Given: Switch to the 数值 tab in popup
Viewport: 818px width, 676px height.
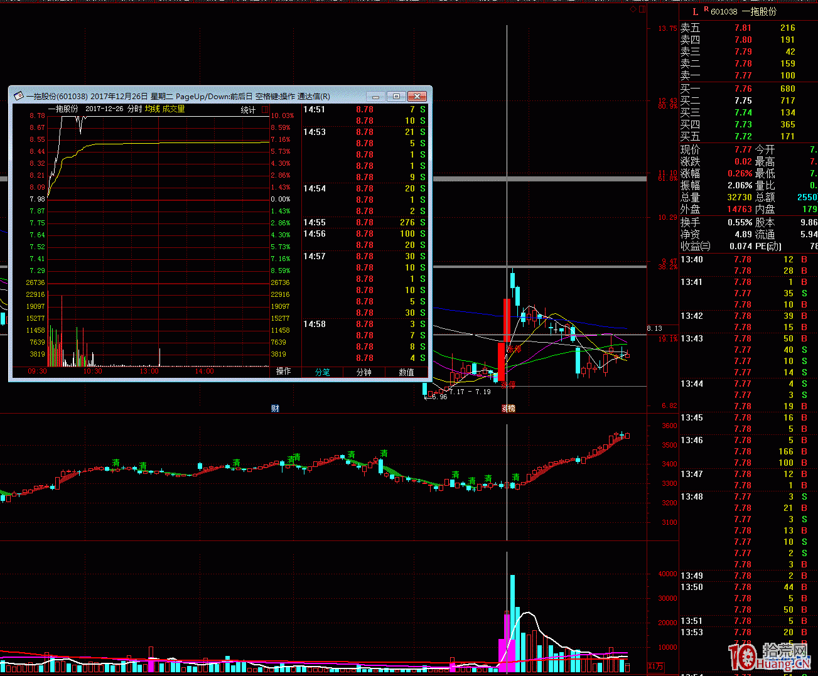Looking at the screenshot, I should [x=407, y=372].
